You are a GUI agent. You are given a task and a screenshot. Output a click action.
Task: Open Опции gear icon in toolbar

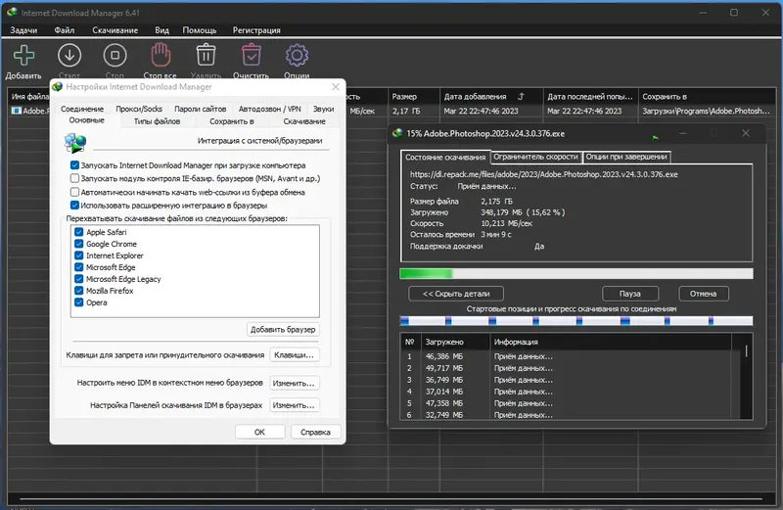point(297,54)
